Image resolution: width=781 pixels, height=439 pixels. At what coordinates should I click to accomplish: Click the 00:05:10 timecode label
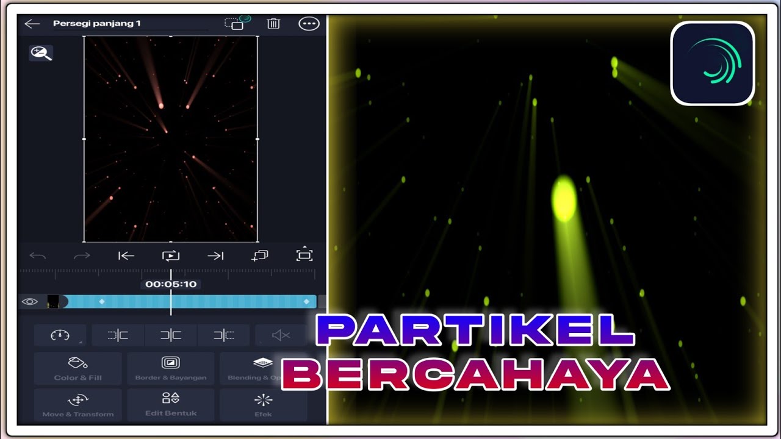[171, 284]
